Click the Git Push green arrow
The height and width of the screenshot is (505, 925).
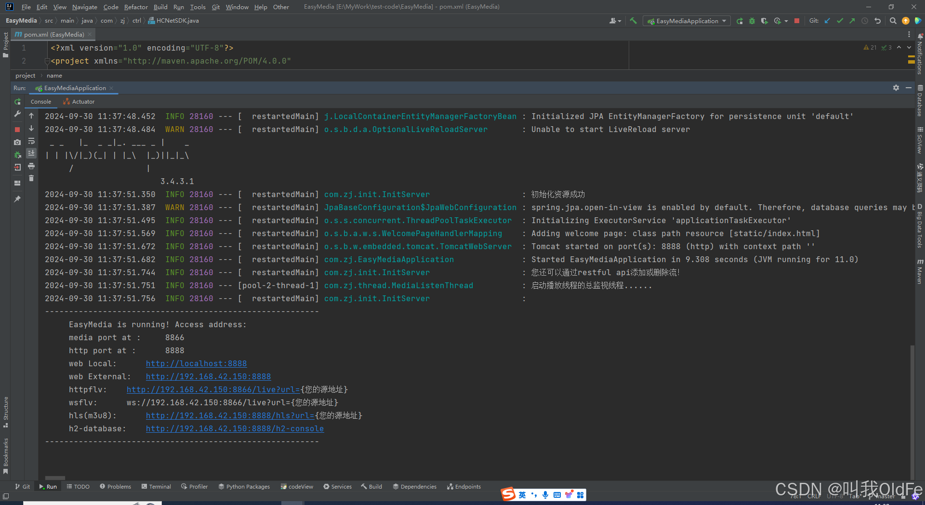852,21
